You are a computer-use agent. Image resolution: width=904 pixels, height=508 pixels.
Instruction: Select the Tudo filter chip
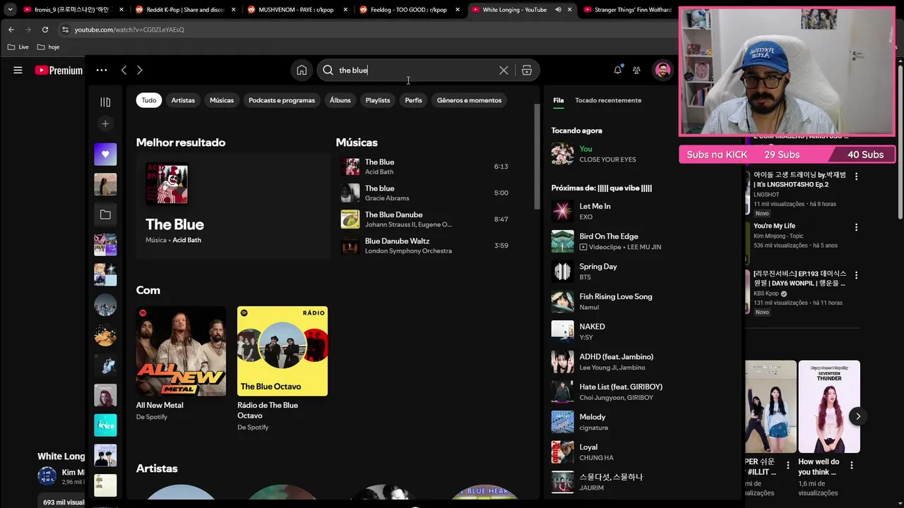[149, 100]
